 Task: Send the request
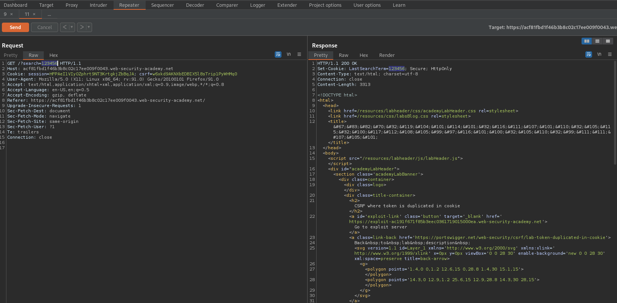click(15, 27)
